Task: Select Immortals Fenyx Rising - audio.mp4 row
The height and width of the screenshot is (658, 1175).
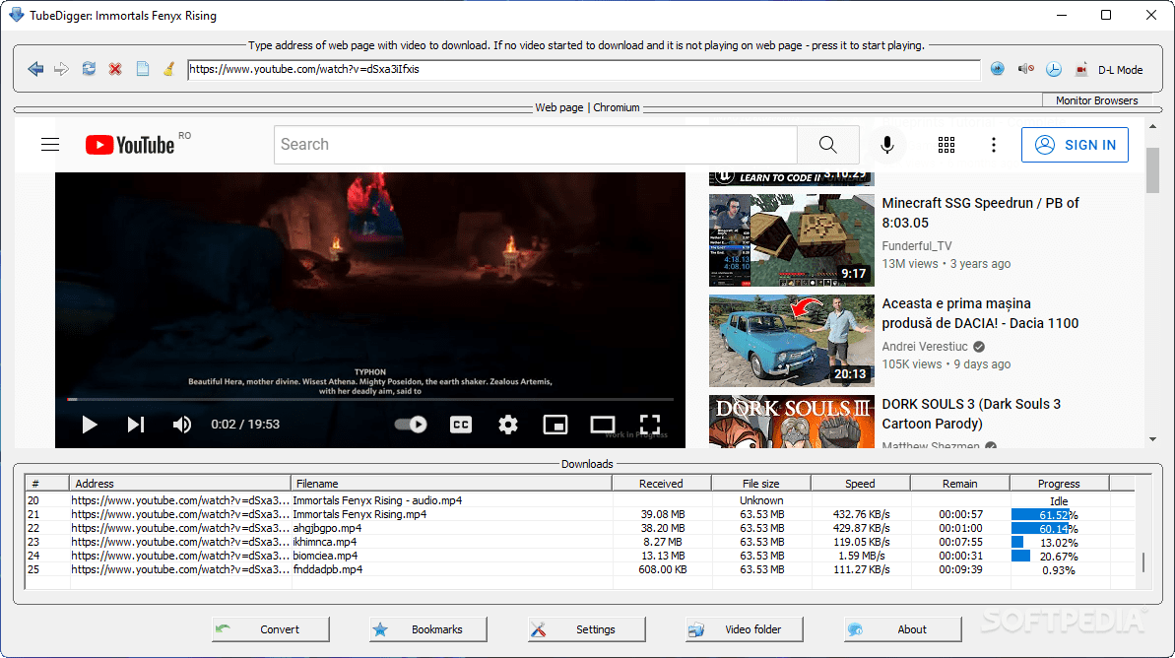Action: tap(579, 500)
